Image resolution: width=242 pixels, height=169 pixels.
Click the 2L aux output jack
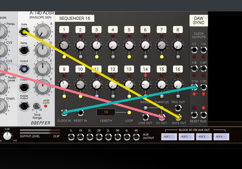click(x=90, y=137)
